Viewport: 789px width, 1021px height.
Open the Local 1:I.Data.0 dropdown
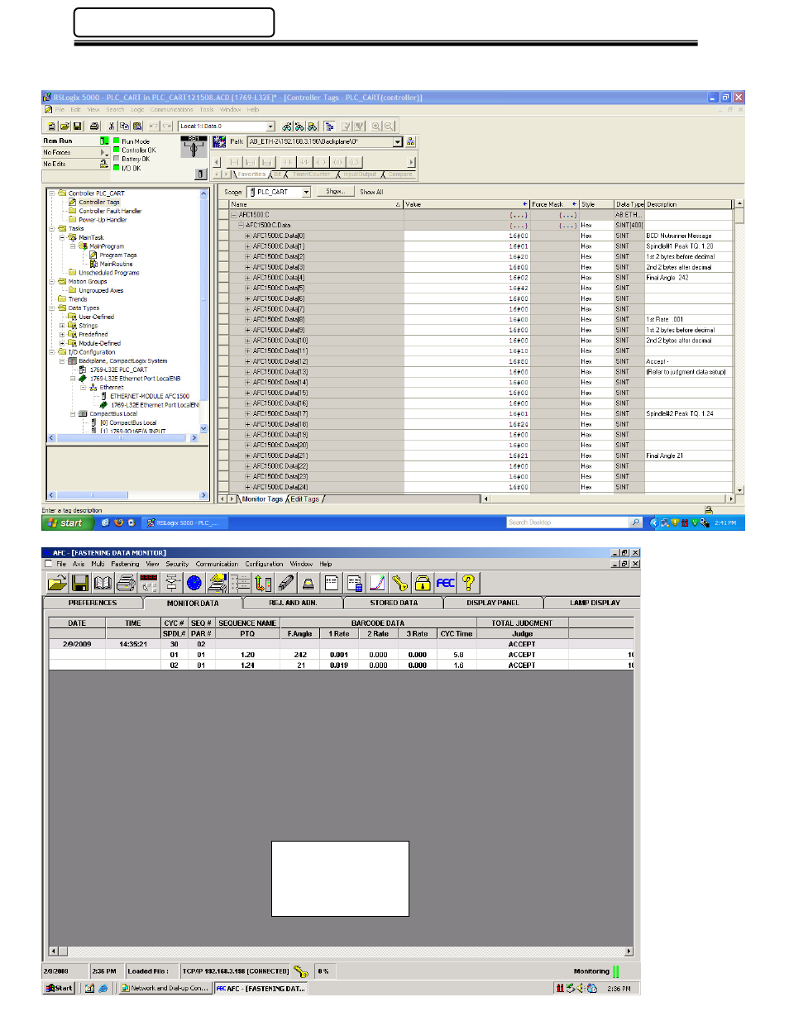pyautogui.click(x=270, y=126)
